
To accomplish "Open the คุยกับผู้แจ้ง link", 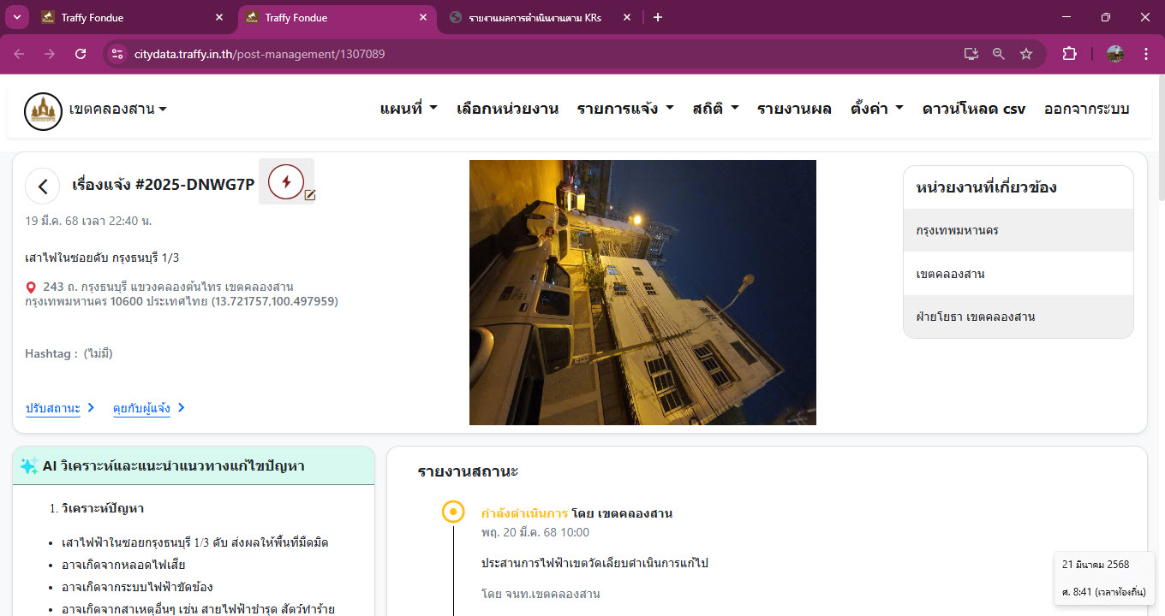I will [x=149, y=408].
